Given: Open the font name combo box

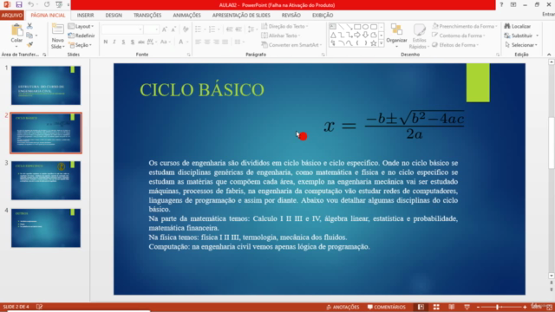Looking at the screenshot, I should [122, 29].
